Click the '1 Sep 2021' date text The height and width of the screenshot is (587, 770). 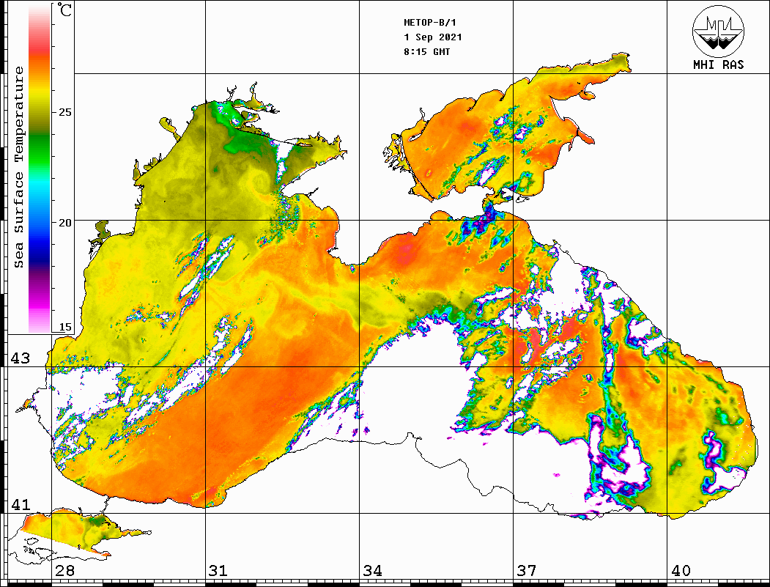click(x=433, y=37)
